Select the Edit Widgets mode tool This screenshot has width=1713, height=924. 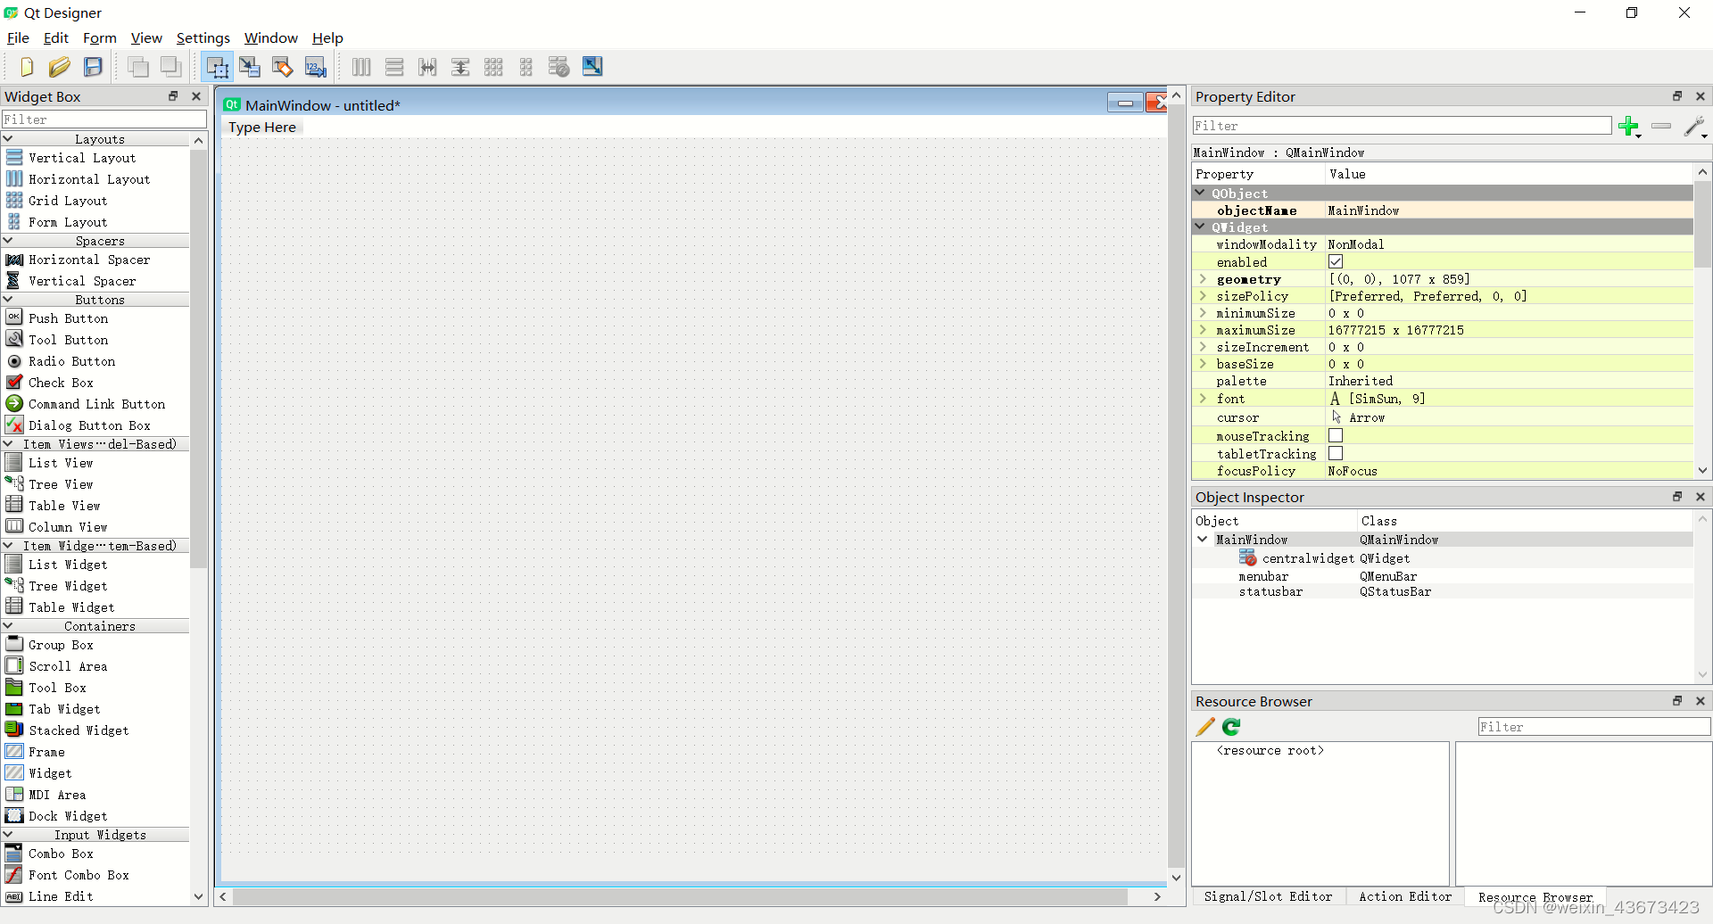[217, 66]
